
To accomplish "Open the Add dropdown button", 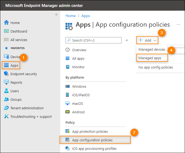I will (x=147, y=40).
